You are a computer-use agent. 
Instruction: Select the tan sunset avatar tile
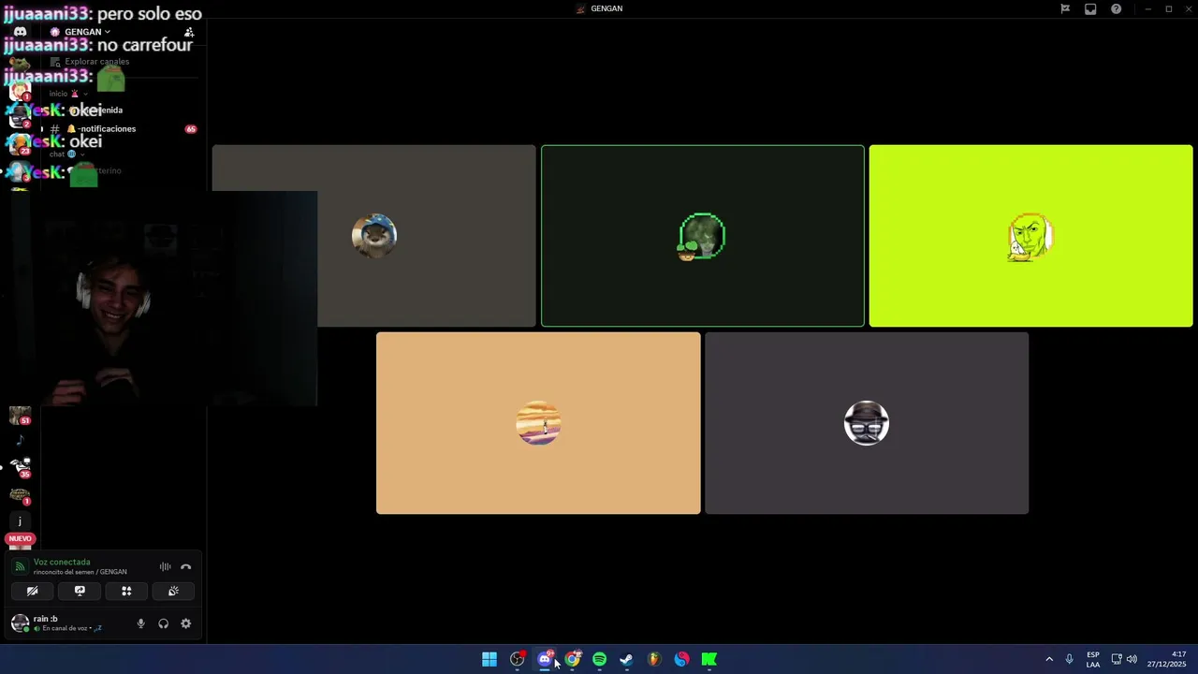pyautogui.click(x=538, y=423)
